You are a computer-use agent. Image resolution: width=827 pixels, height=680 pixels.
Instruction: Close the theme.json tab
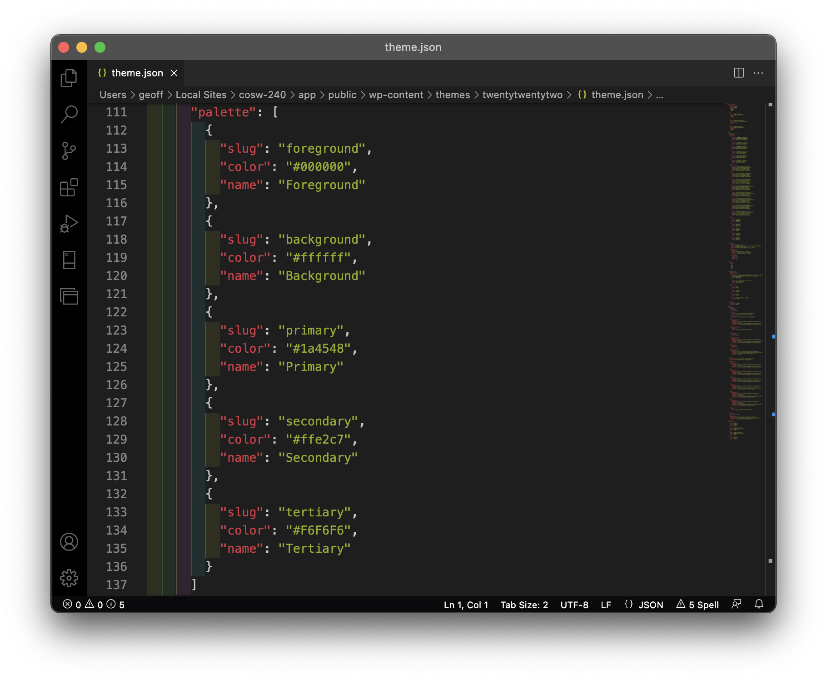coord(174,73)
